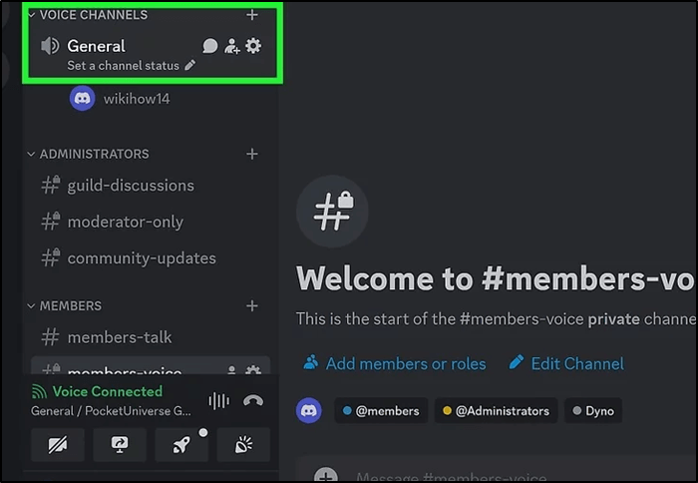Click "Set a channel status" text
The width and height of the screenshot is (698, 483).
tap(123, 66)
